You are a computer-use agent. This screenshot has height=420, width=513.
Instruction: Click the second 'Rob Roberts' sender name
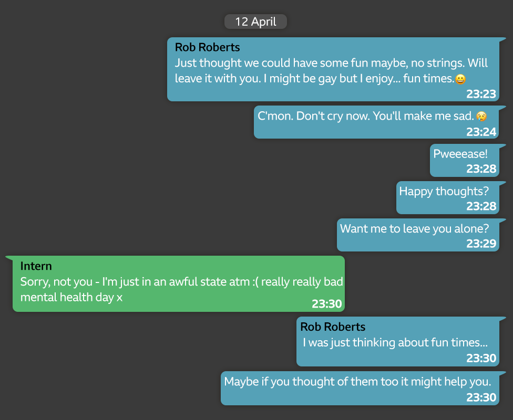click(333, 327)
